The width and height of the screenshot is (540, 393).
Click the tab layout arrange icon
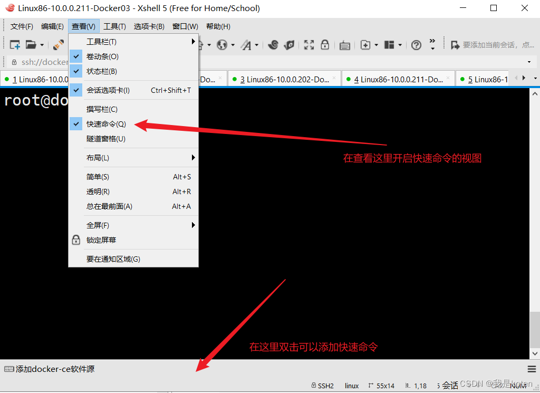pos(389,45)
